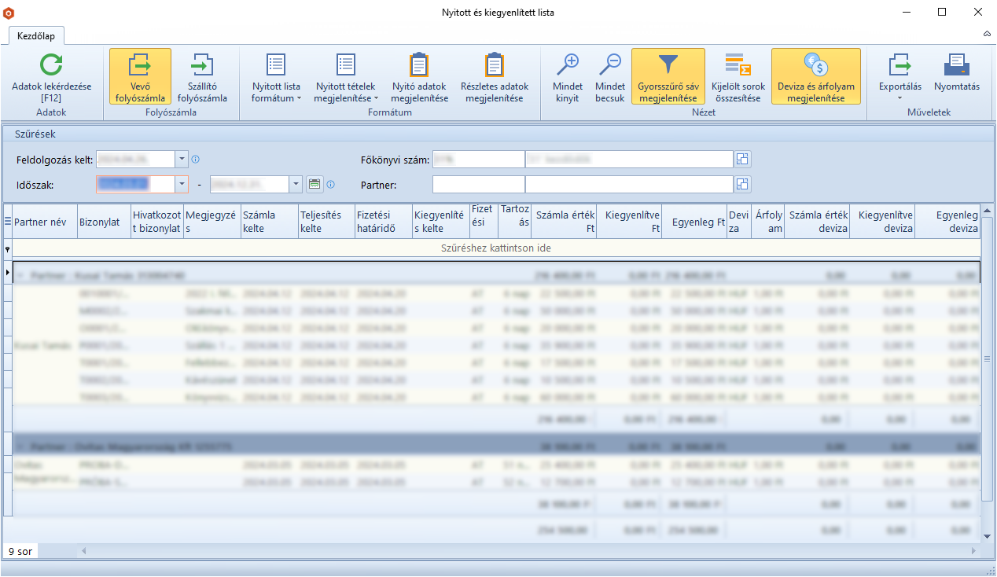
Task: Click Kijelölt sorok összesítése icon
Action: (x=738, y=64)
